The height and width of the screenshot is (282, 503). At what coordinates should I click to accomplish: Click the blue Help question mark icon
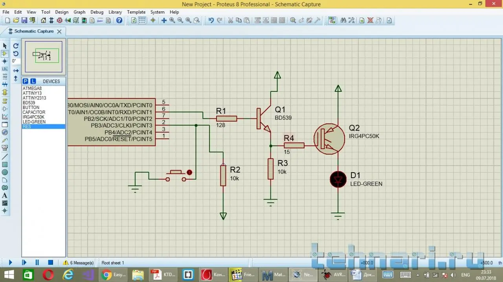pos(119,20)
